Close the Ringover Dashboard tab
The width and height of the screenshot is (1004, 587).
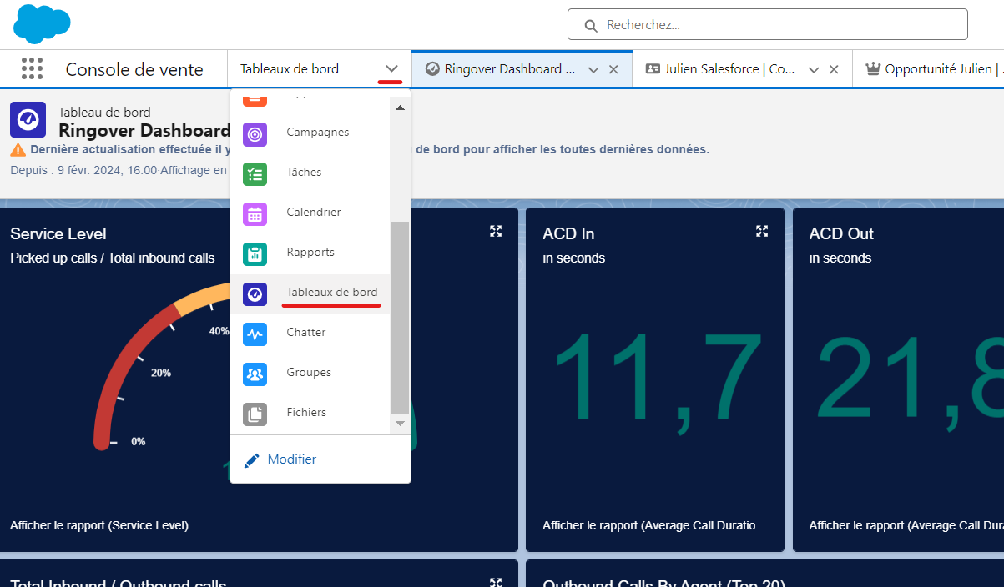click(x=613, y=70)
